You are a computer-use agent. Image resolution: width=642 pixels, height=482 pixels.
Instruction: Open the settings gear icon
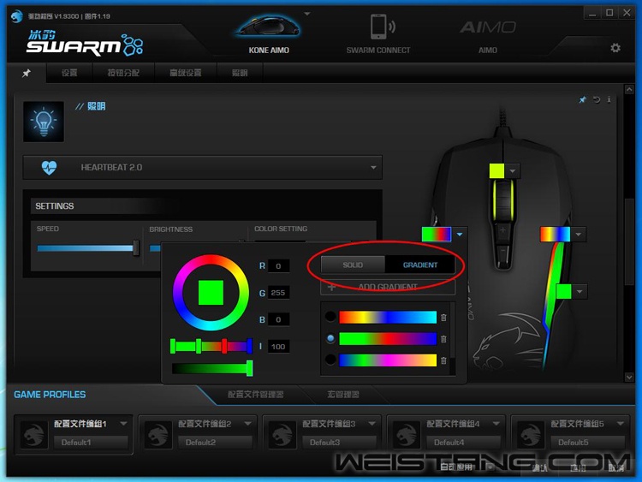click(615, 48)
